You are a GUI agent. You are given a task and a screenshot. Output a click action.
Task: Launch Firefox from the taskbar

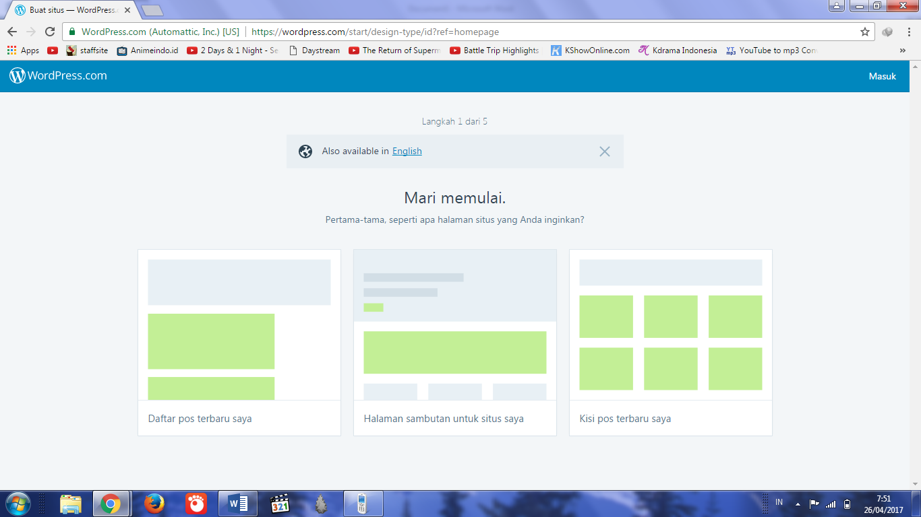(154, 504)
